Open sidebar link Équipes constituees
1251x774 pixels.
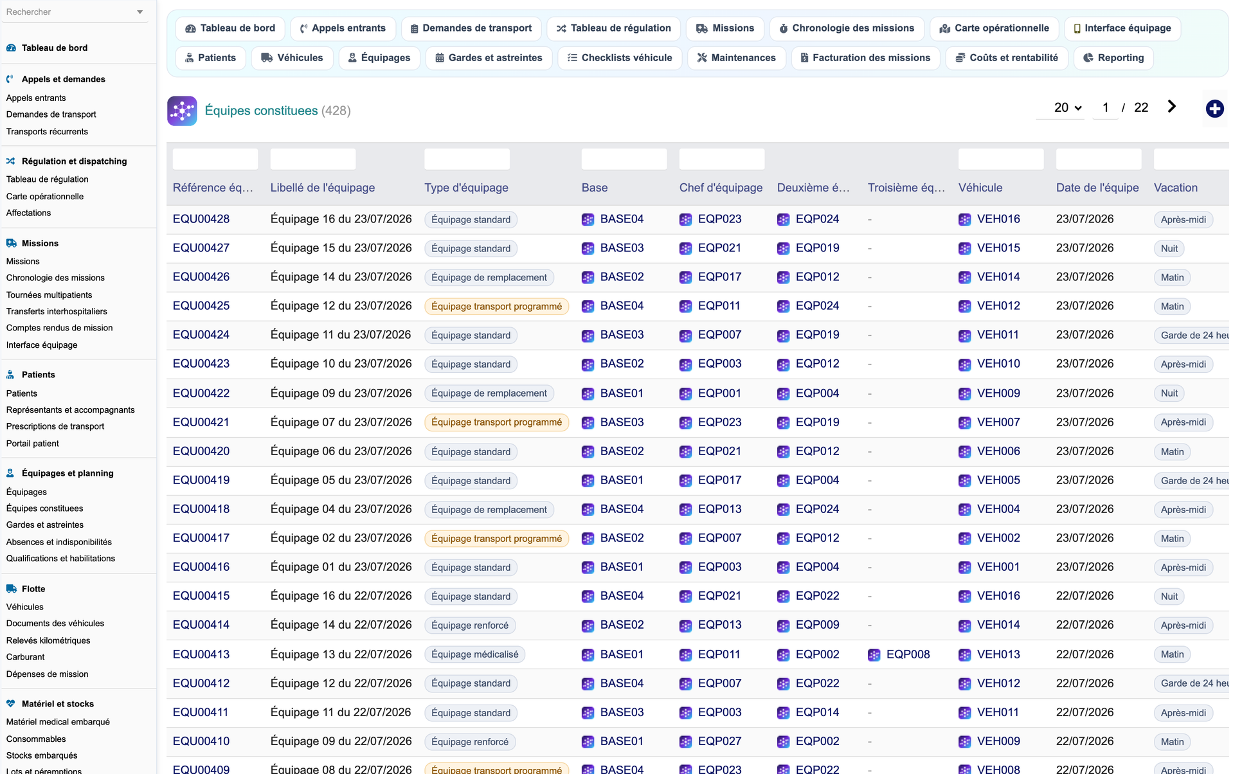tap(44, 509)
